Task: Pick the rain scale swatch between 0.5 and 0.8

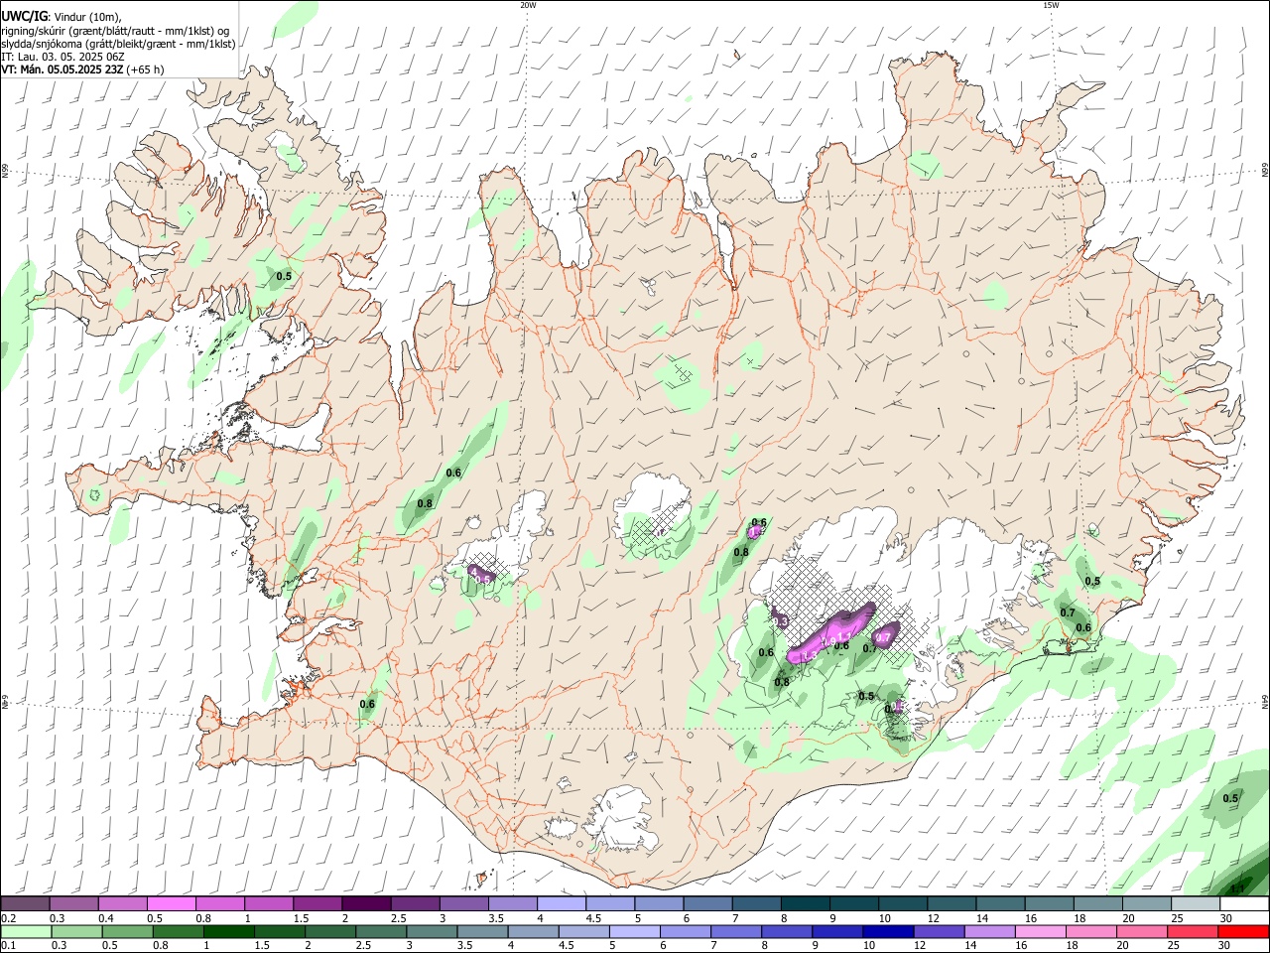Action: 128,932
